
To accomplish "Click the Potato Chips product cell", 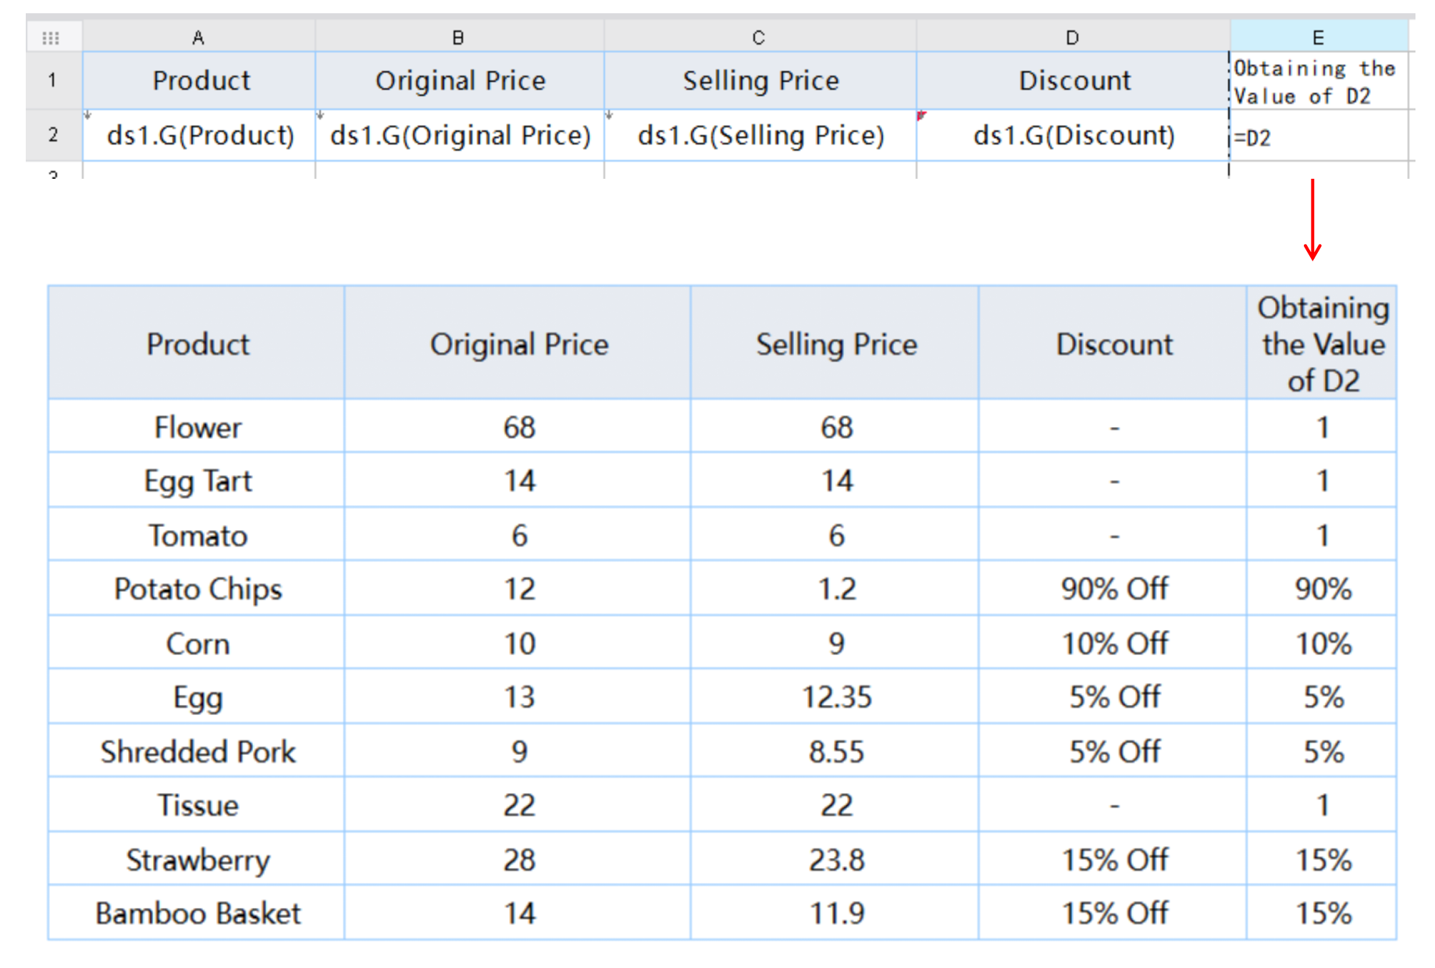I will tap(196, 589).
